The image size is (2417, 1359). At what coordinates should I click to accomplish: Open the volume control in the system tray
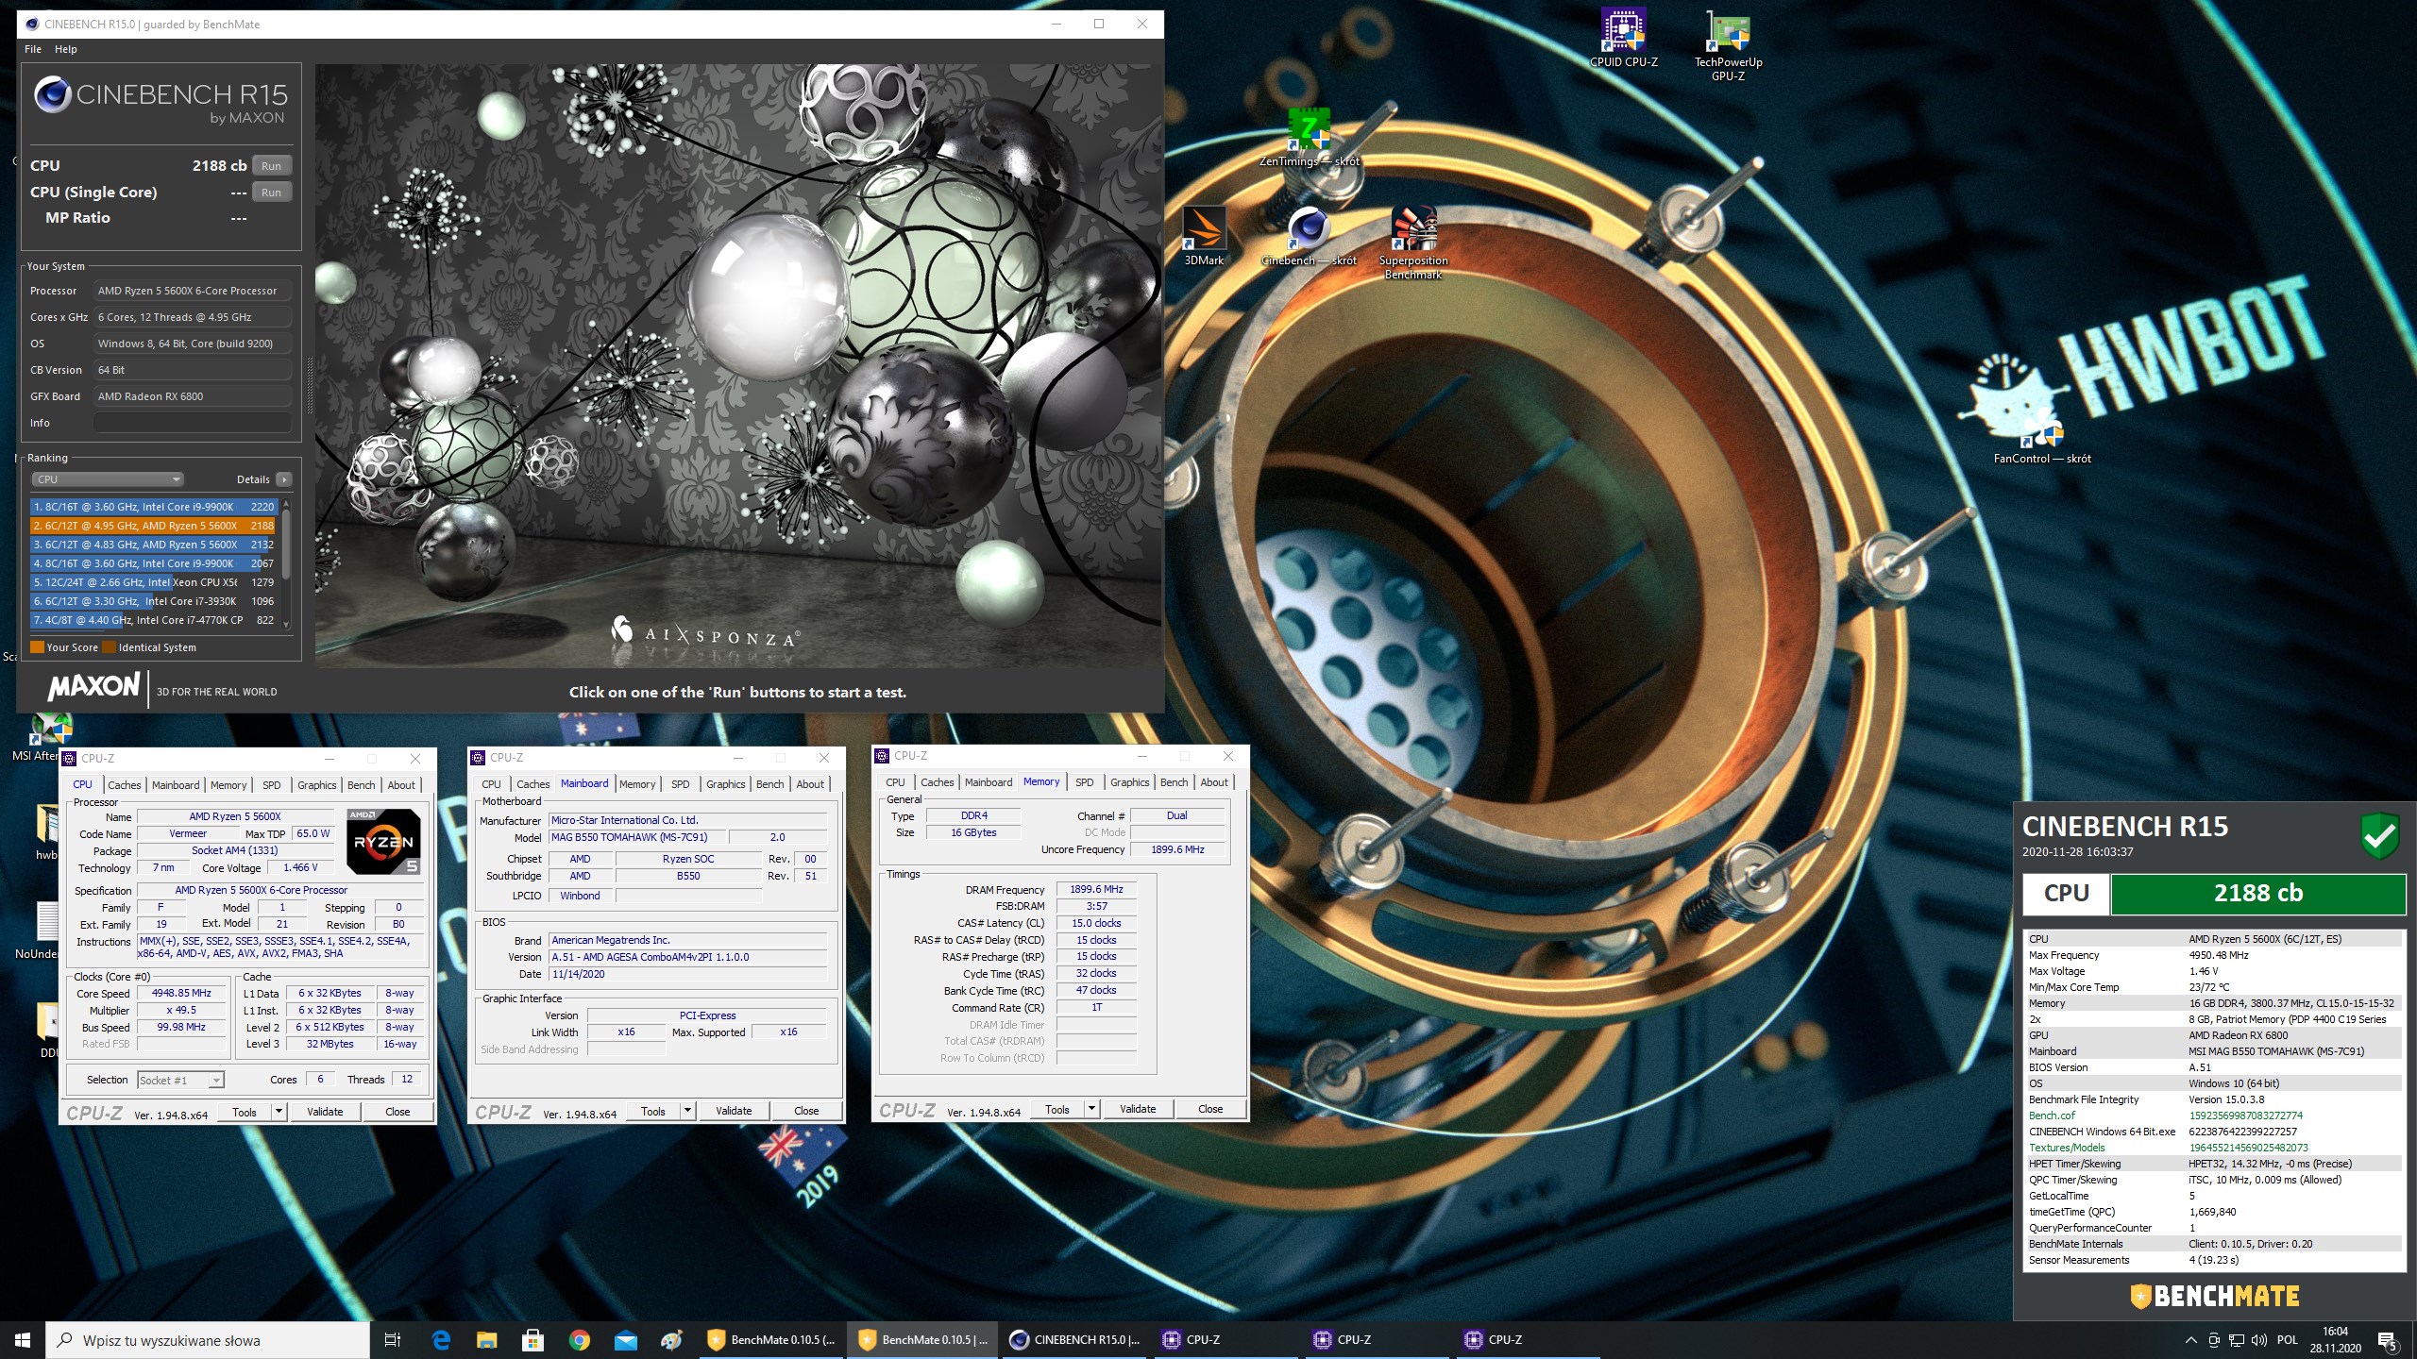pos(2259,1340)
